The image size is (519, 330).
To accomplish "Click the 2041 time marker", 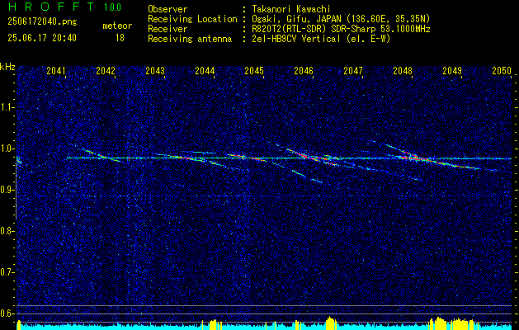I will tap(56, 71).
